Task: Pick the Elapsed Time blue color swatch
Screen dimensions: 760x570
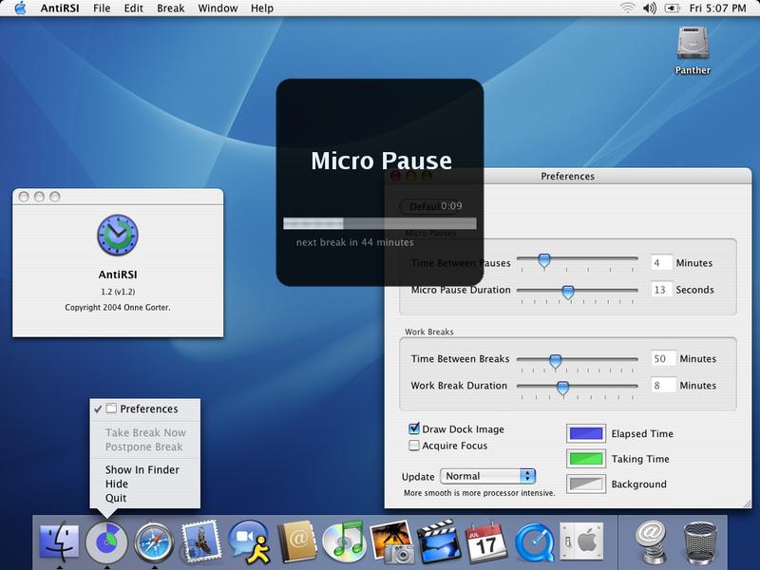Action: tap(586, 433)
